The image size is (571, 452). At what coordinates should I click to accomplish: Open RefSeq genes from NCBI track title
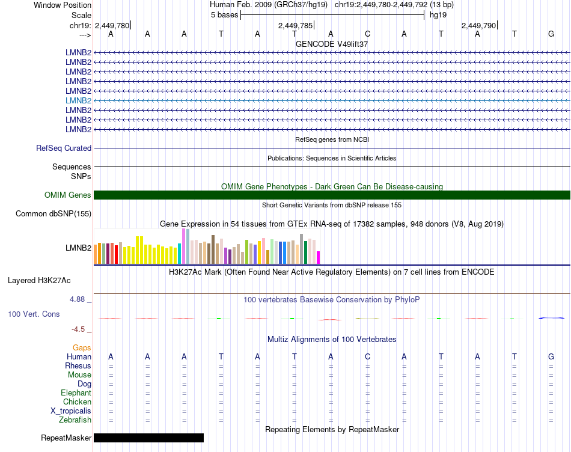click(332, 139)
